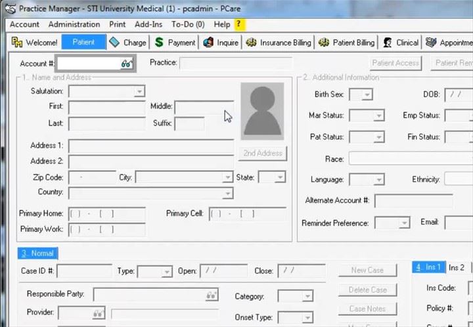
Task: Expand the Birth Sex dropdown
Action: click(367, 95)
